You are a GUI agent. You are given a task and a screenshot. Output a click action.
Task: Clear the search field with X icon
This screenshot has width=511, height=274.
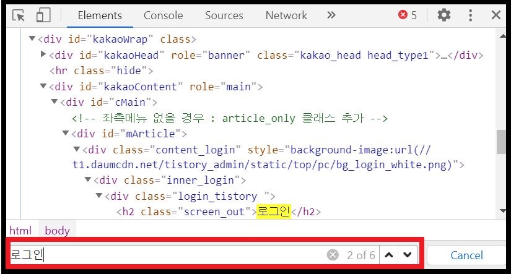click(x=333, y=255)
